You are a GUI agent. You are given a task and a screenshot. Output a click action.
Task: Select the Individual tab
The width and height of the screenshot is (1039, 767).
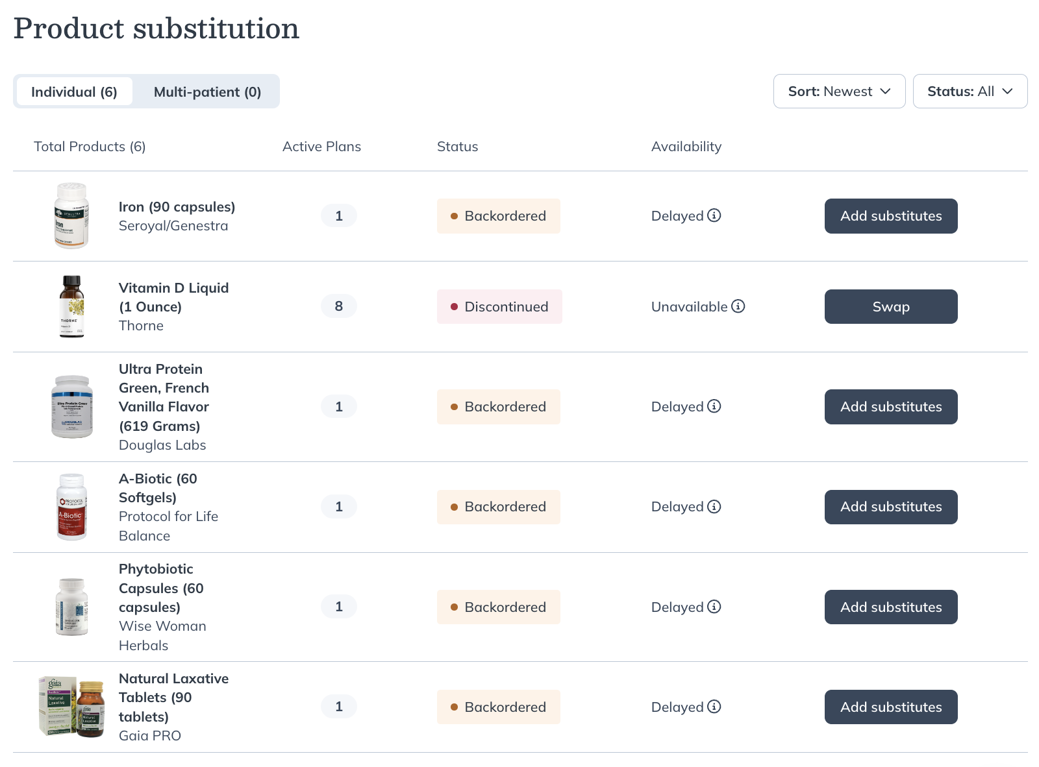point(73,91)
